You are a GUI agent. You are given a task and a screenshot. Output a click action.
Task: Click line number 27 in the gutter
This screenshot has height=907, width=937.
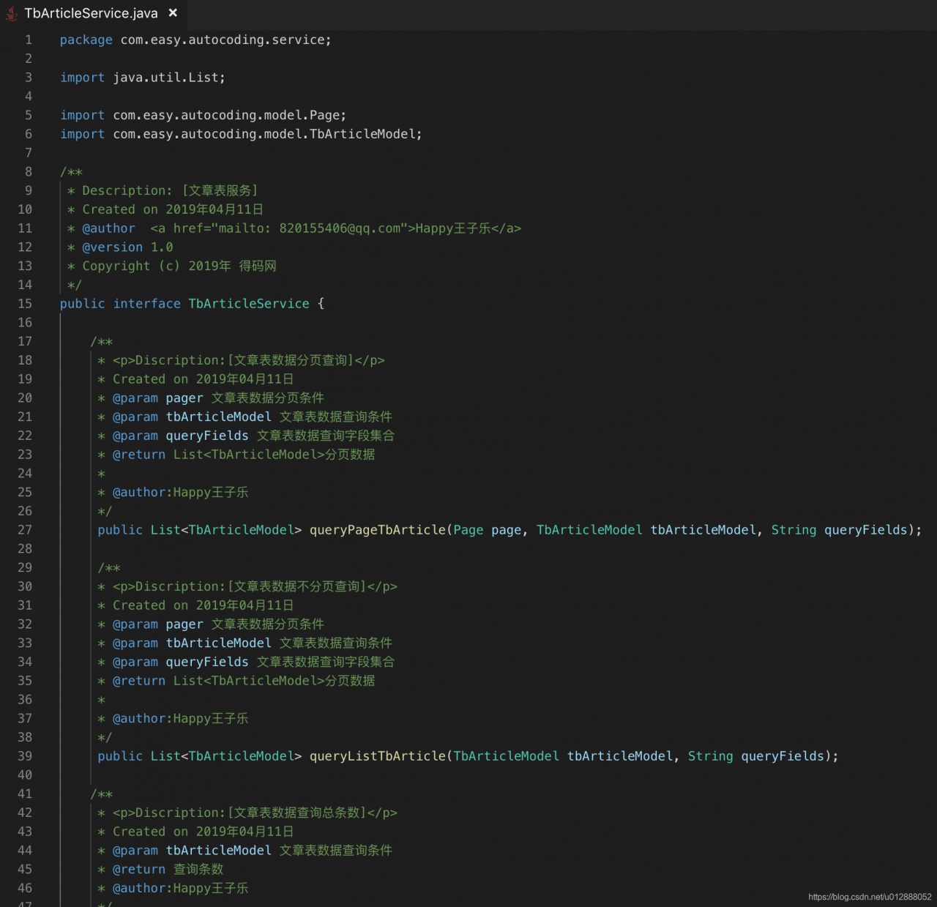(25, 530)
